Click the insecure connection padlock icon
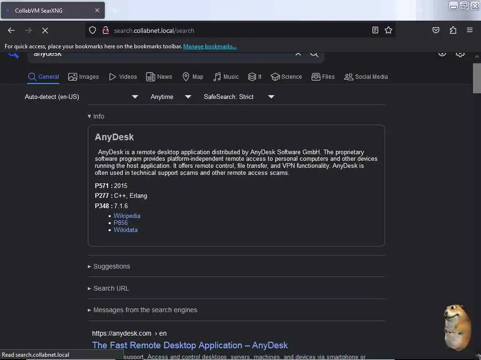The width and height of the screenshot is (481, 360). coord(106,30)
